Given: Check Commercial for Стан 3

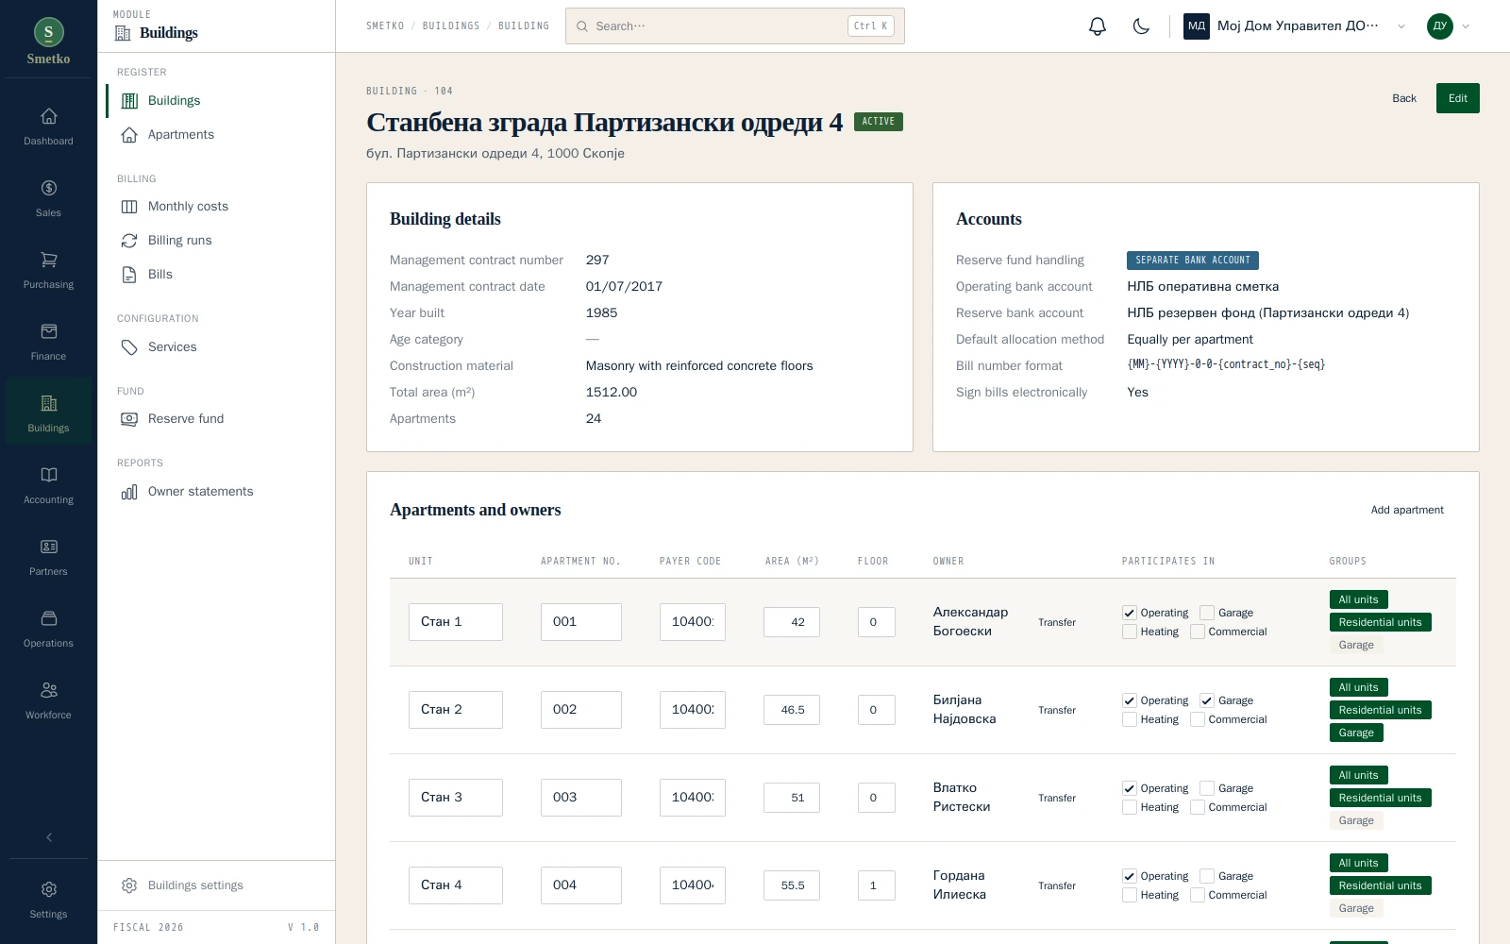Looking at the screenshot, I should [x=1197, y=807].
